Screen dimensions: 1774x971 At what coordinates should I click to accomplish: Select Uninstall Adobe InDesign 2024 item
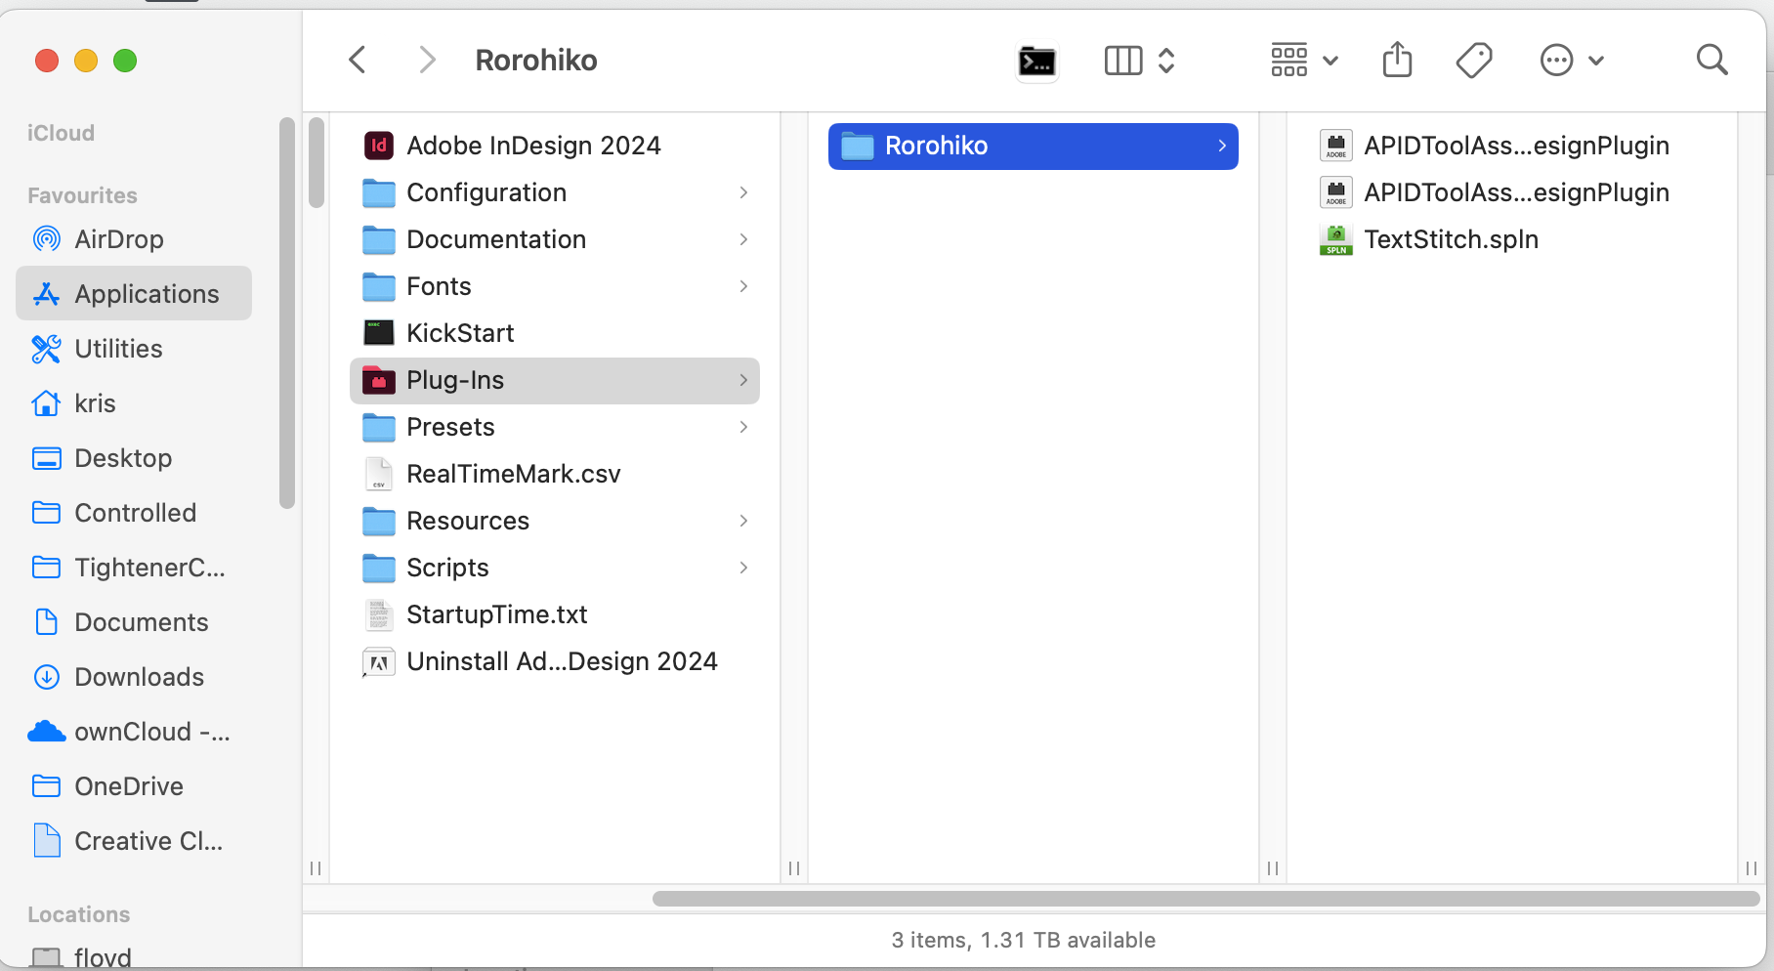[540, 661]
